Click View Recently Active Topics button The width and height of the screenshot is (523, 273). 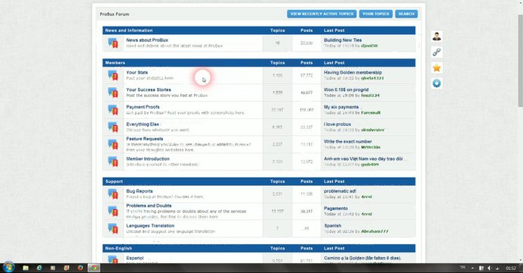322,14
